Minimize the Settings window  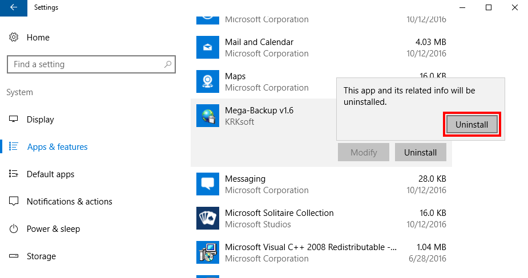coord(462,7)
